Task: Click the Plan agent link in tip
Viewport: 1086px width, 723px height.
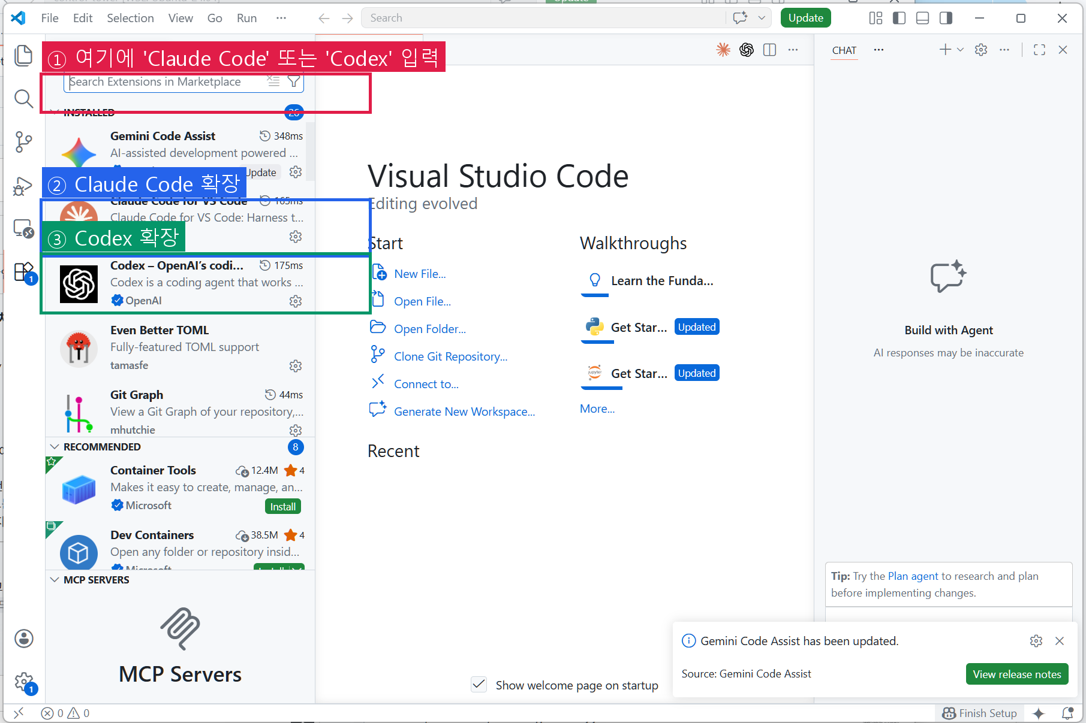Action: 913,576
